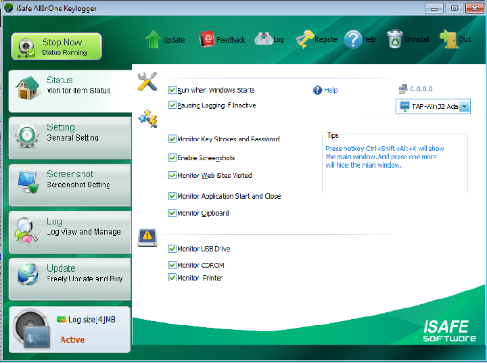Expand the TAP-Win32 adapter dropdown arrow
This screenshot has height=363, width=487.
click(x=464, y=107)
